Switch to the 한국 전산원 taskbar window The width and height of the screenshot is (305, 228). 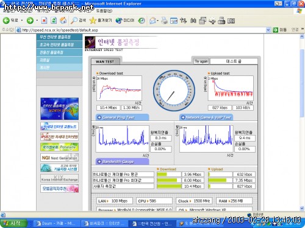152,224
